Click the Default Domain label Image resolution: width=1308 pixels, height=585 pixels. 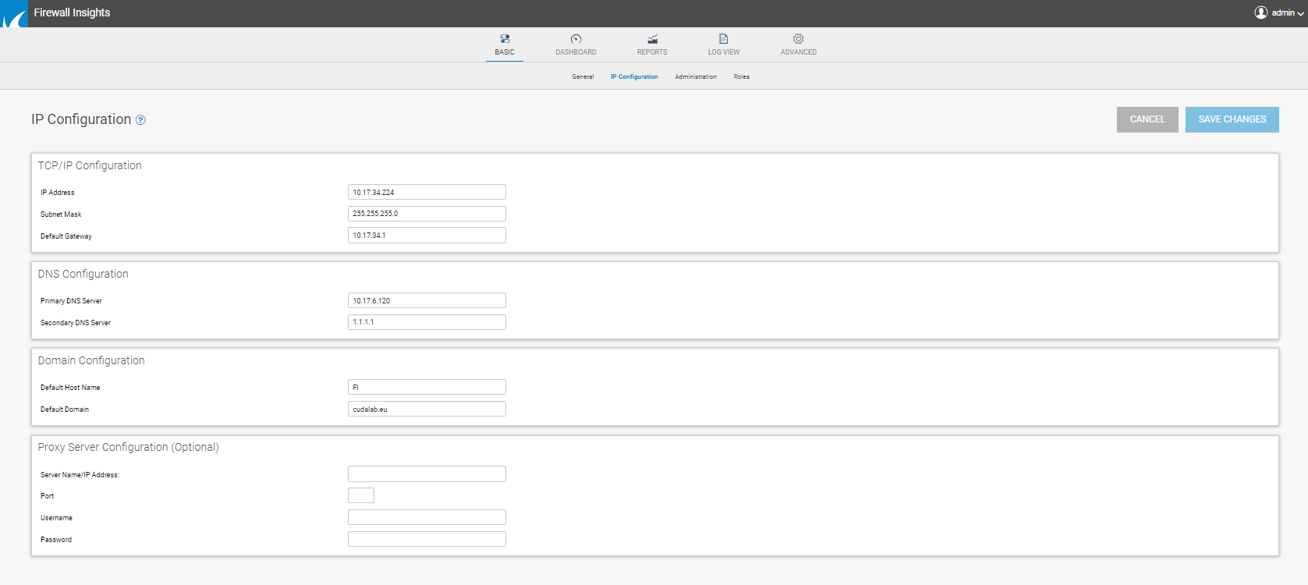tap(65, 409)
